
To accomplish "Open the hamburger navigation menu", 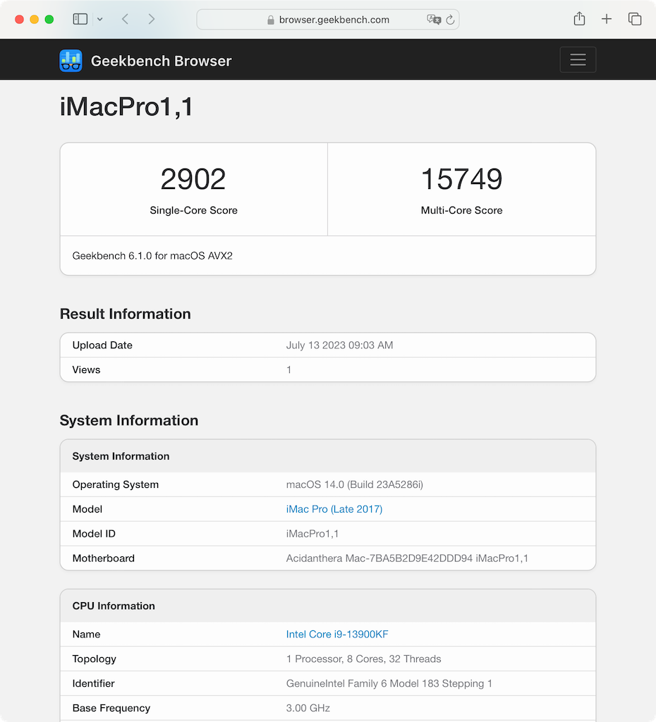I will (x=578, y=60).
